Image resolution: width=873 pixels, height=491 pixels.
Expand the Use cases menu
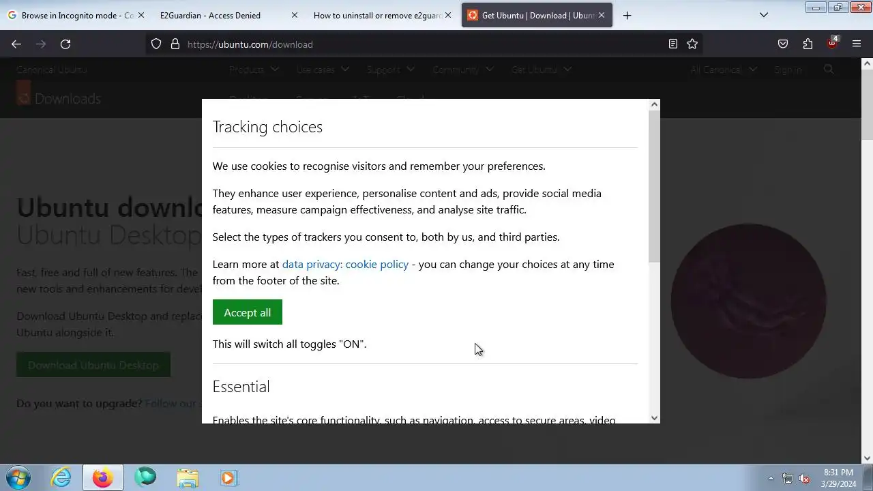coord(323,70)
